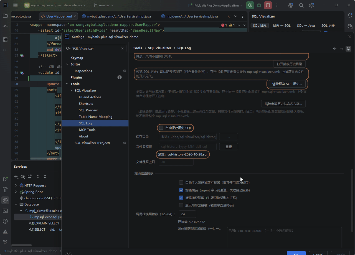Show the Notifications bell
This screenshot has width=355, height=255.
(350, 16)
